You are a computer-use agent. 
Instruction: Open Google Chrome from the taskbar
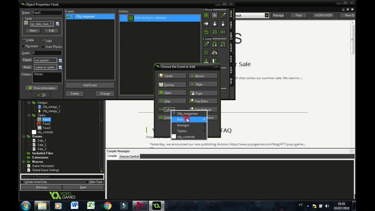pyautogui.click(x=108, y=206)
